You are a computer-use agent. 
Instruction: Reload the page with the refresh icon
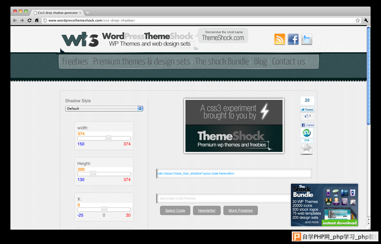[29, 20]
